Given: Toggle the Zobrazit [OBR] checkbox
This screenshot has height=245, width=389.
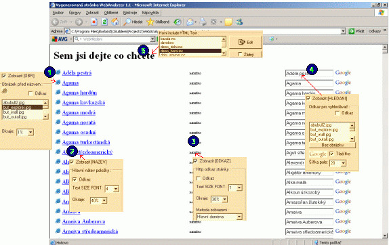Looking at the screenshot, I should click(3, 76).
